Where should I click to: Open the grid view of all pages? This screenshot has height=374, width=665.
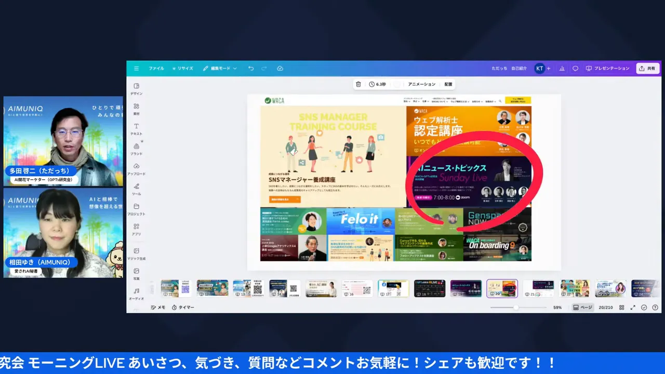(622, 307)
